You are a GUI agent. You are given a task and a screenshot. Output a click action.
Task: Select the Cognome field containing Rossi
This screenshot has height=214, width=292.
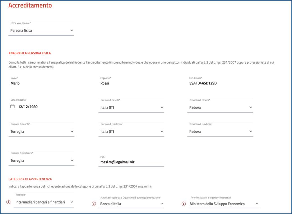(131, 83)
